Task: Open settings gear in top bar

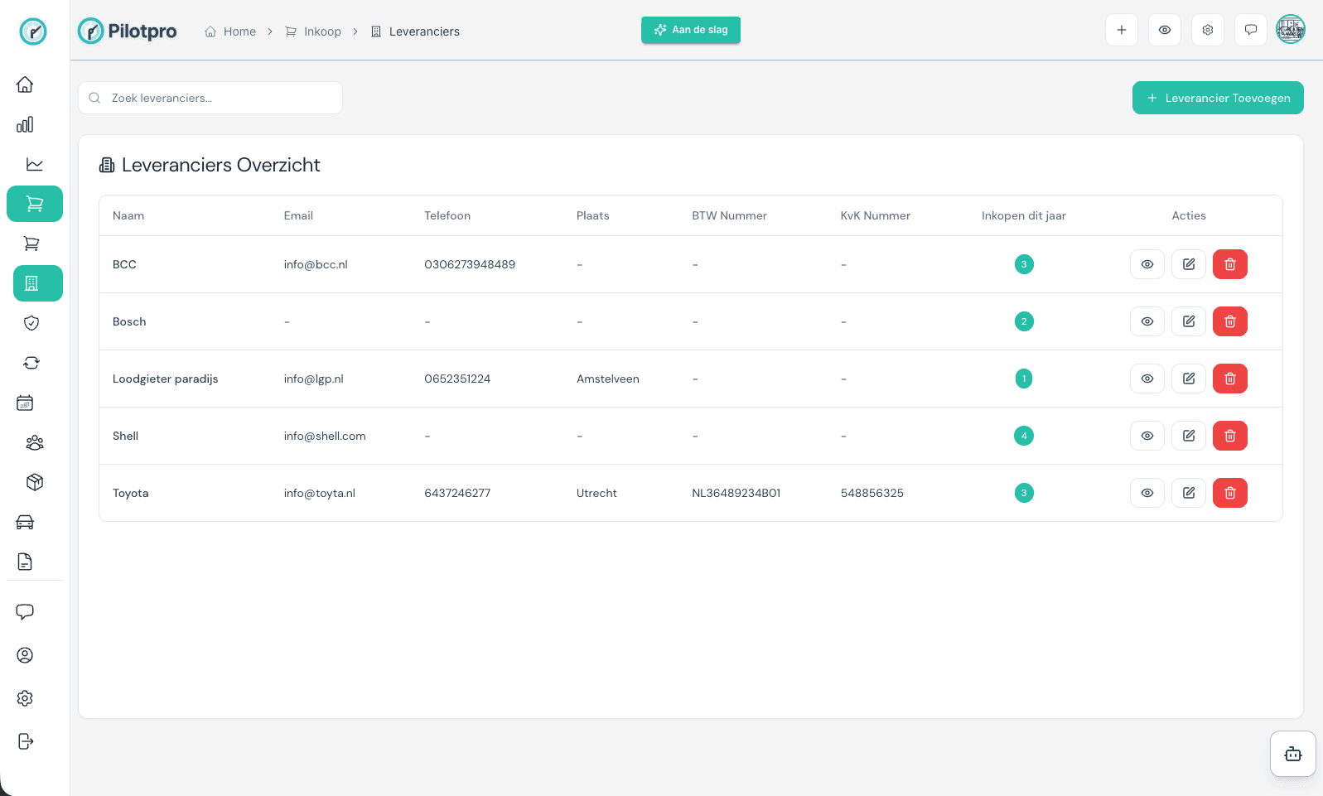Action: (x=1207, y=30)
